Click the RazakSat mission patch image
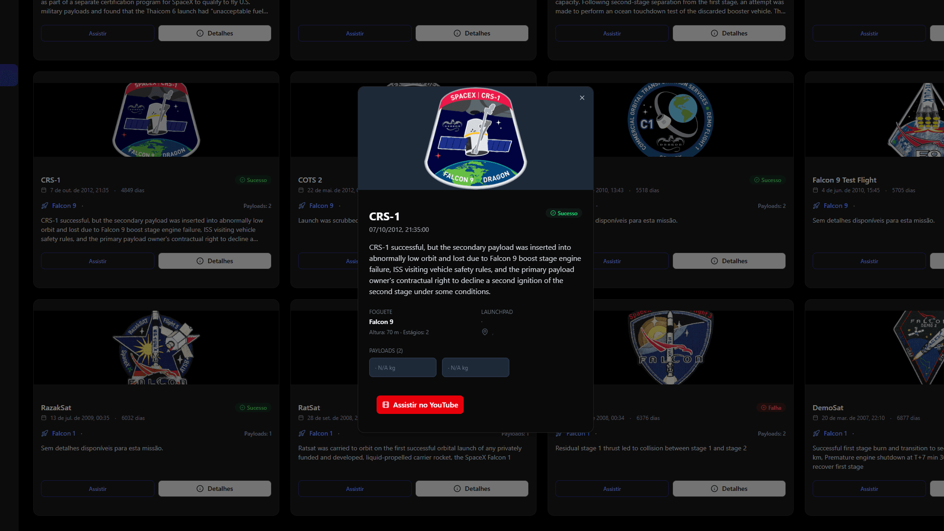 (x=156, y=348)
